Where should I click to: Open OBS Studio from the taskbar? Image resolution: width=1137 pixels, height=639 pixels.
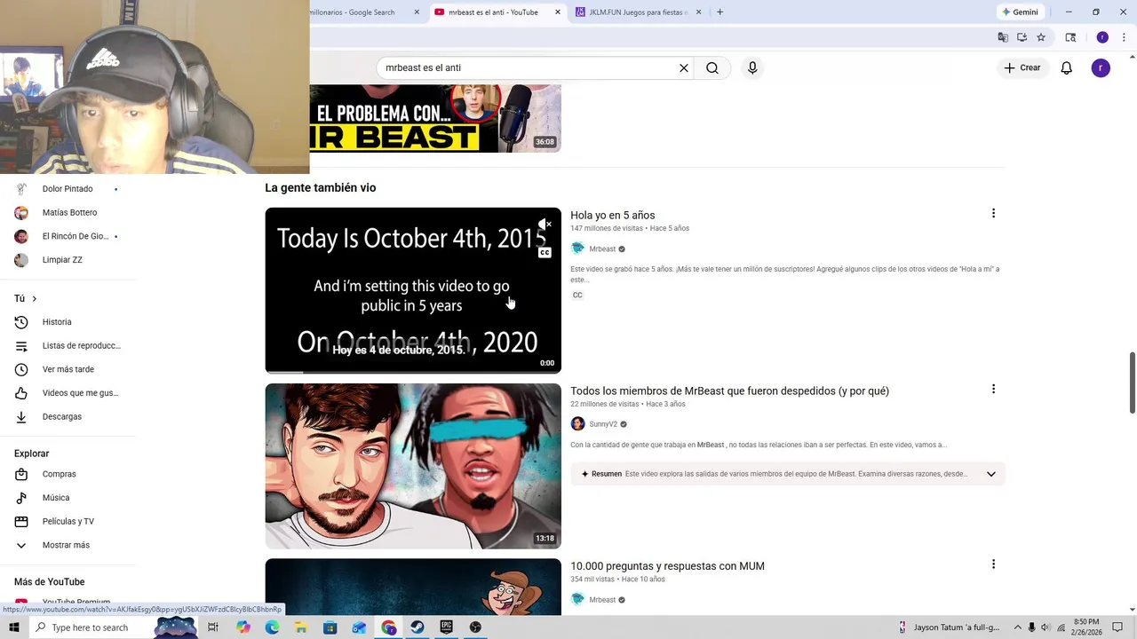[475, 627]
